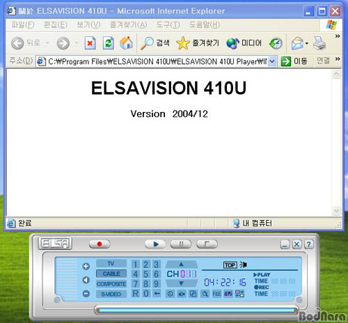This screenshot has width=348, height=323.
Task: Click the Print icon in toolbar
Action: [319, 43]
